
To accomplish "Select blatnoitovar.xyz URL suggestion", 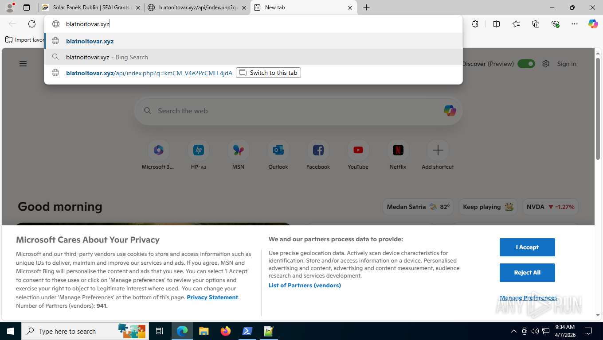I will (254, 41).
